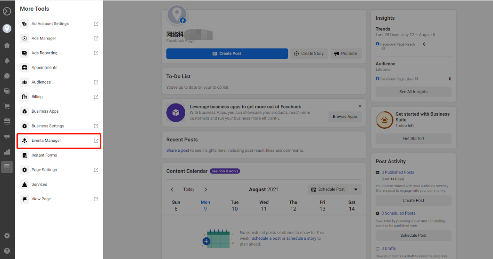This screenshot has width=493, height=259.
Task: Open Planner table icon in left rail
Action: (7, 121)
